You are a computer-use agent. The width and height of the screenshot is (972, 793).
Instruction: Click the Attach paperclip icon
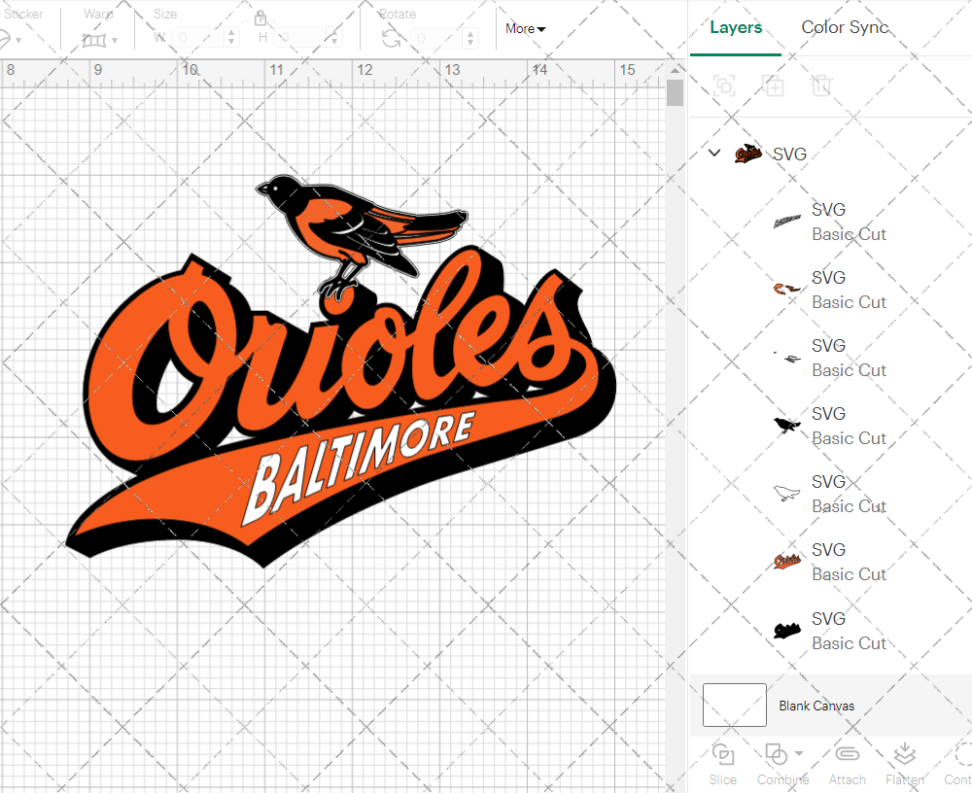click(x=847, y=755)
